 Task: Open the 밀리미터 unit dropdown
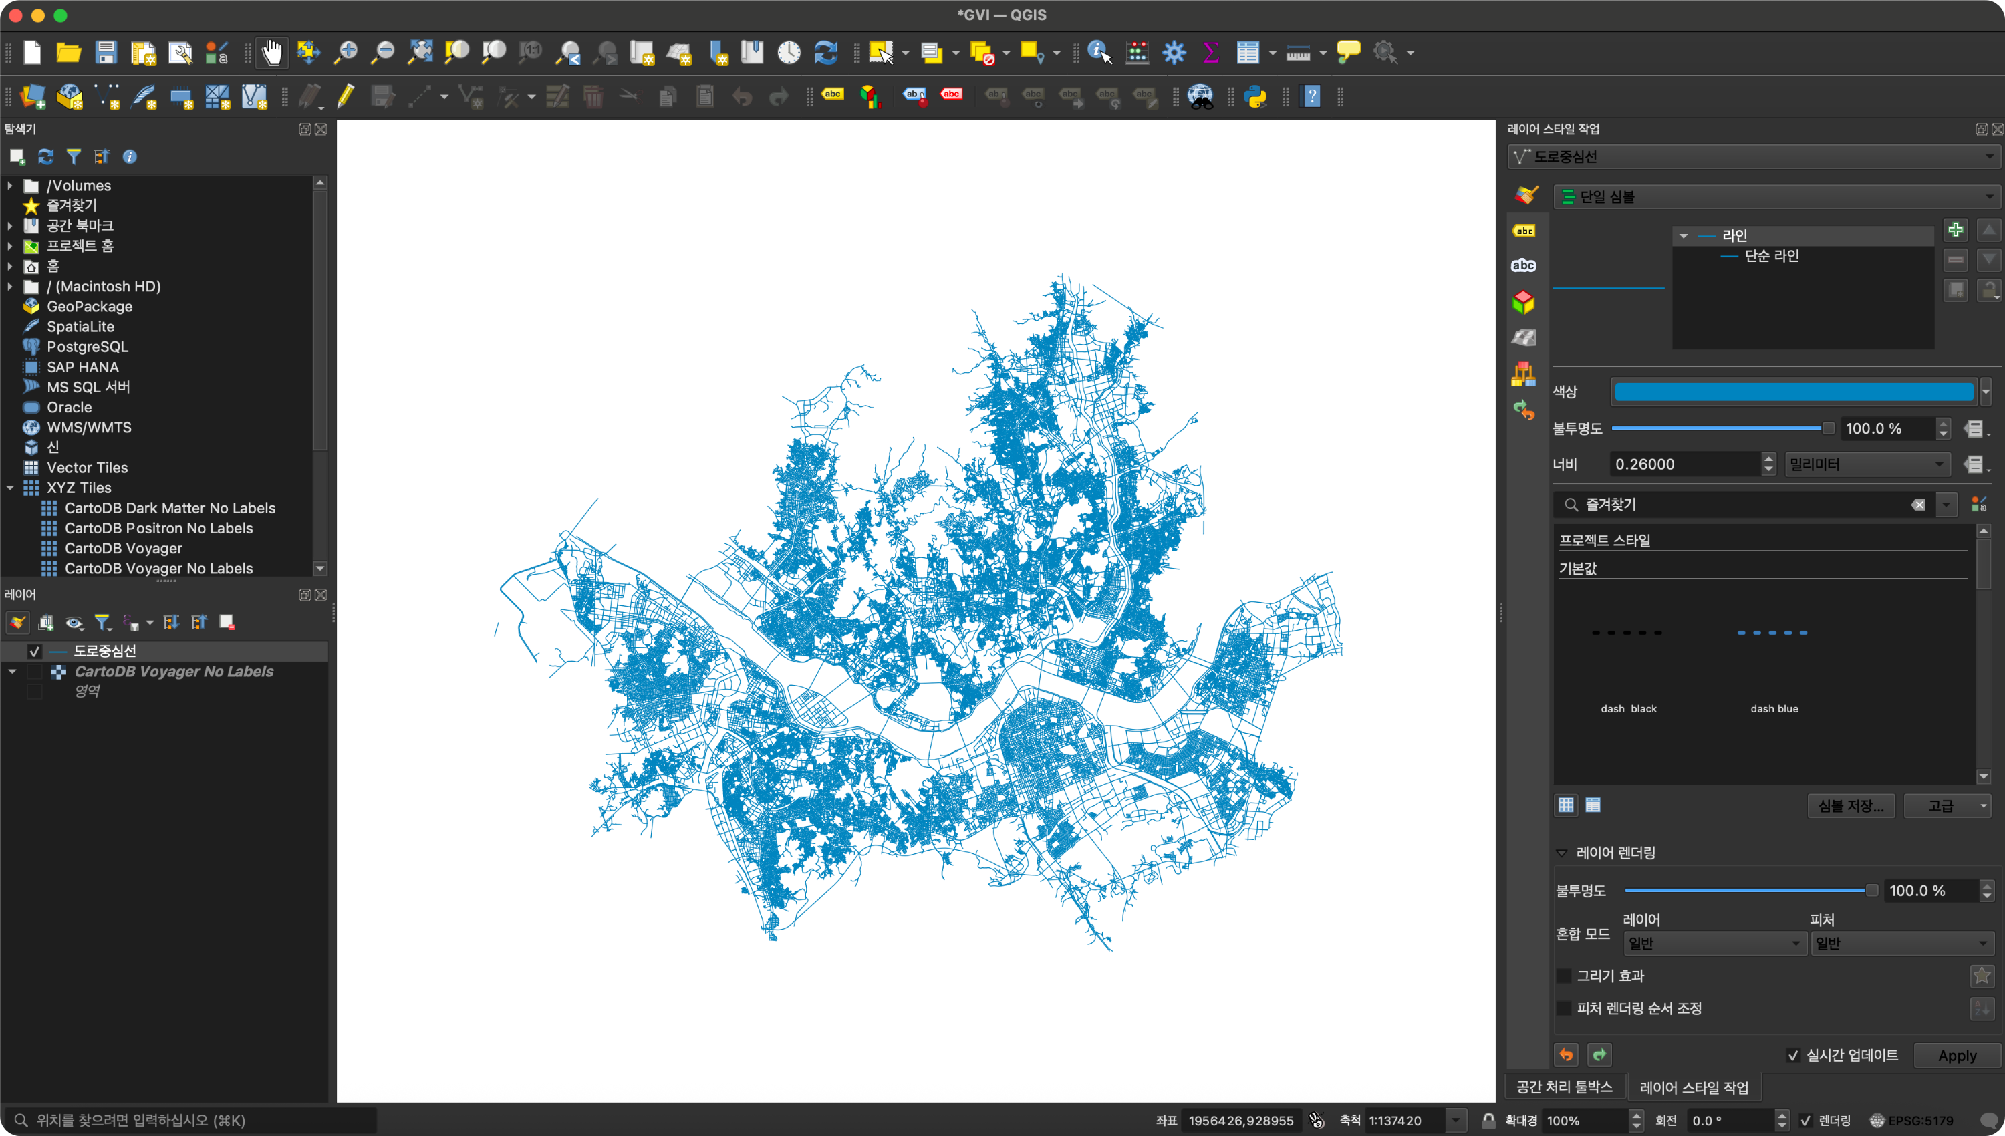[1867, 464]
